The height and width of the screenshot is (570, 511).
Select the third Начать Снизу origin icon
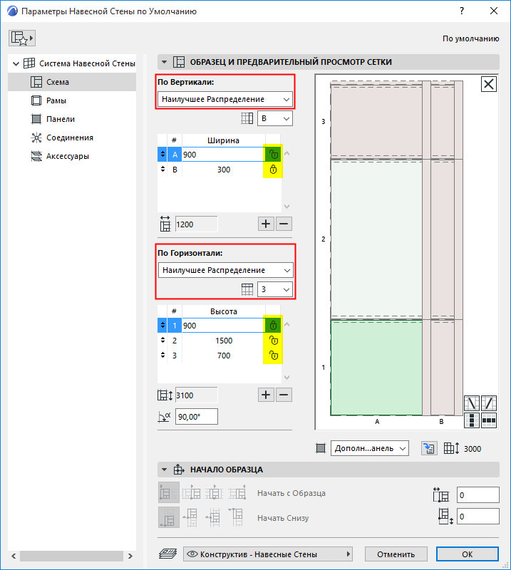click(214, 517)
